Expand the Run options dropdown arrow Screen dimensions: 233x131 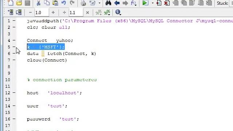pyautogui.click(x=153, y=3)
